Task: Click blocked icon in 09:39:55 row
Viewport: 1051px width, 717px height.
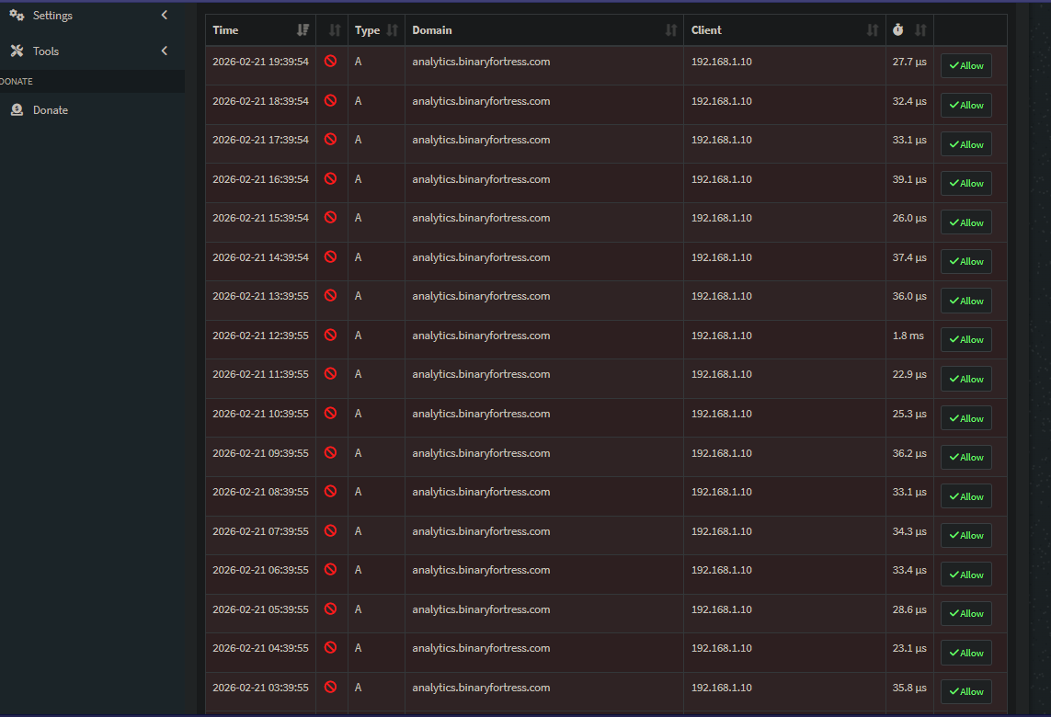Action: (x=330, y=453)
